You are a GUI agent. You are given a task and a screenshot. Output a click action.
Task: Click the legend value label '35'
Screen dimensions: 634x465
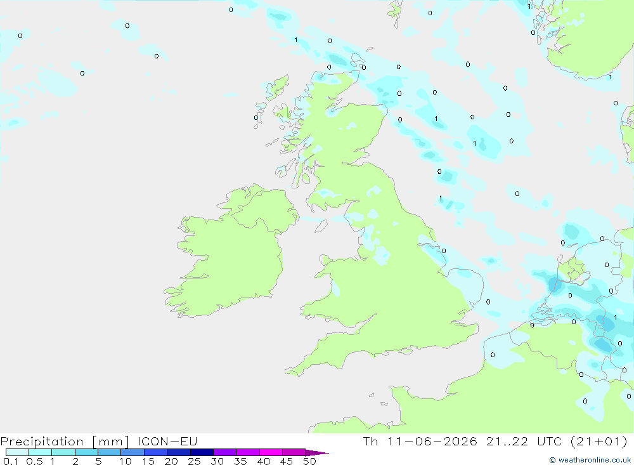[240, 461]
